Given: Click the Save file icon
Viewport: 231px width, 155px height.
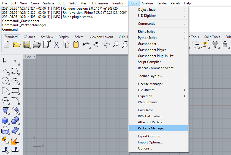Looking at the screenshot, I should (26, 44).
